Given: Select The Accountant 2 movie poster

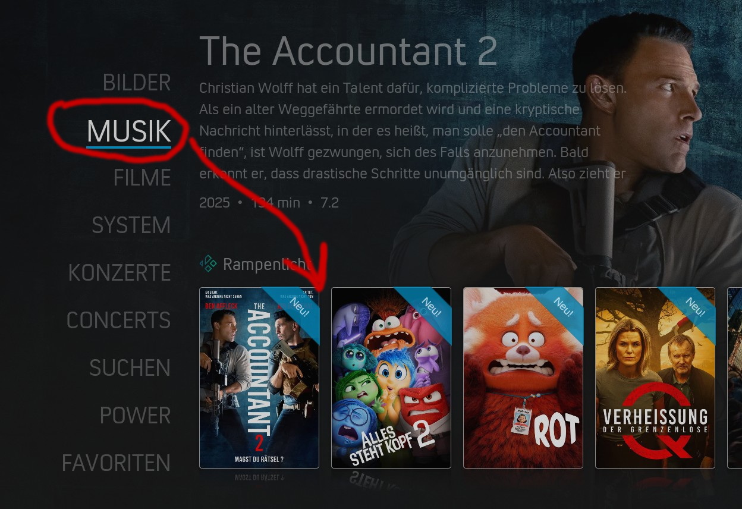Looking at the screenshot, I should click(x=259, y=378).
